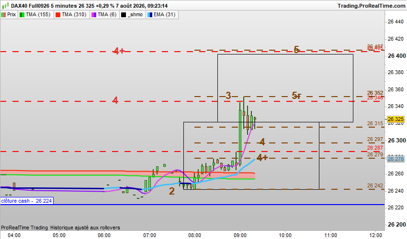
Task: Click 26 260 on the price axis
Action: 396,174
